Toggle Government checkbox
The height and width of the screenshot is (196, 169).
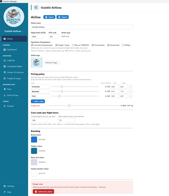[108, 45]
